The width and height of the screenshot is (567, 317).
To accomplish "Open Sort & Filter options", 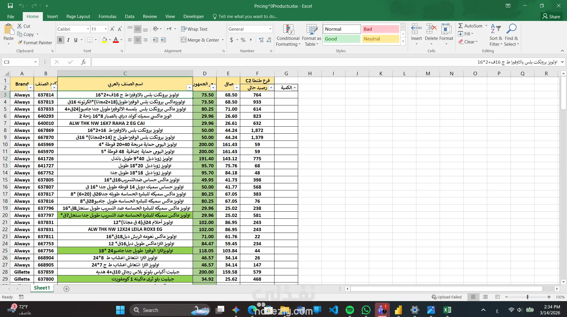I will 496,35.
